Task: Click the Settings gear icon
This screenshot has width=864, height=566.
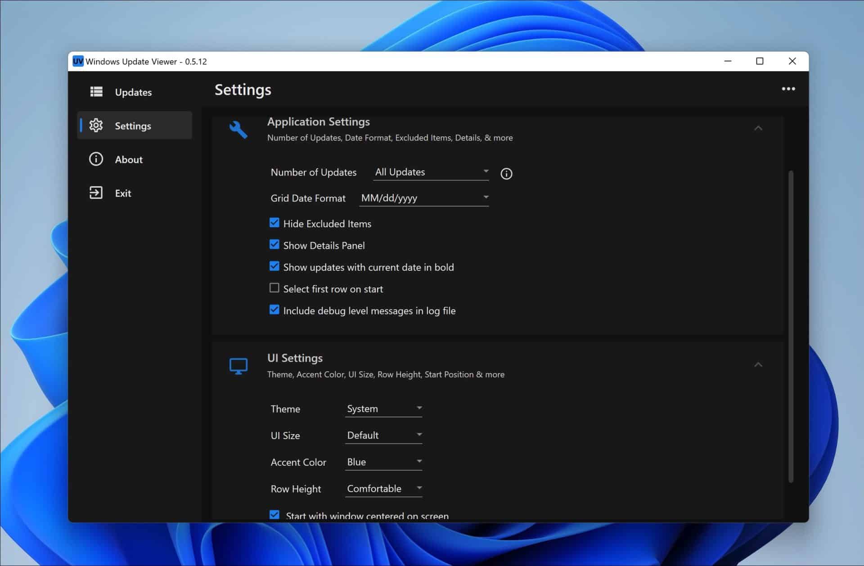Action: coord(96,126)
